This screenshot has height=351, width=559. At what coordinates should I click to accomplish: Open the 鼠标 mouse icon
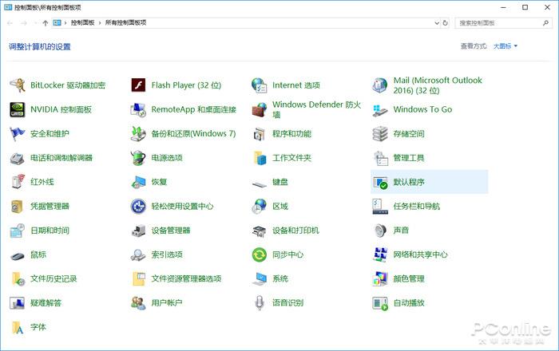click(x=17, y=255)
